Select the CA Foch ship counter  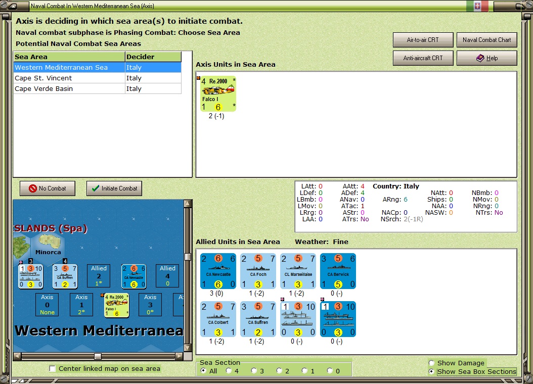coord(258,271)
